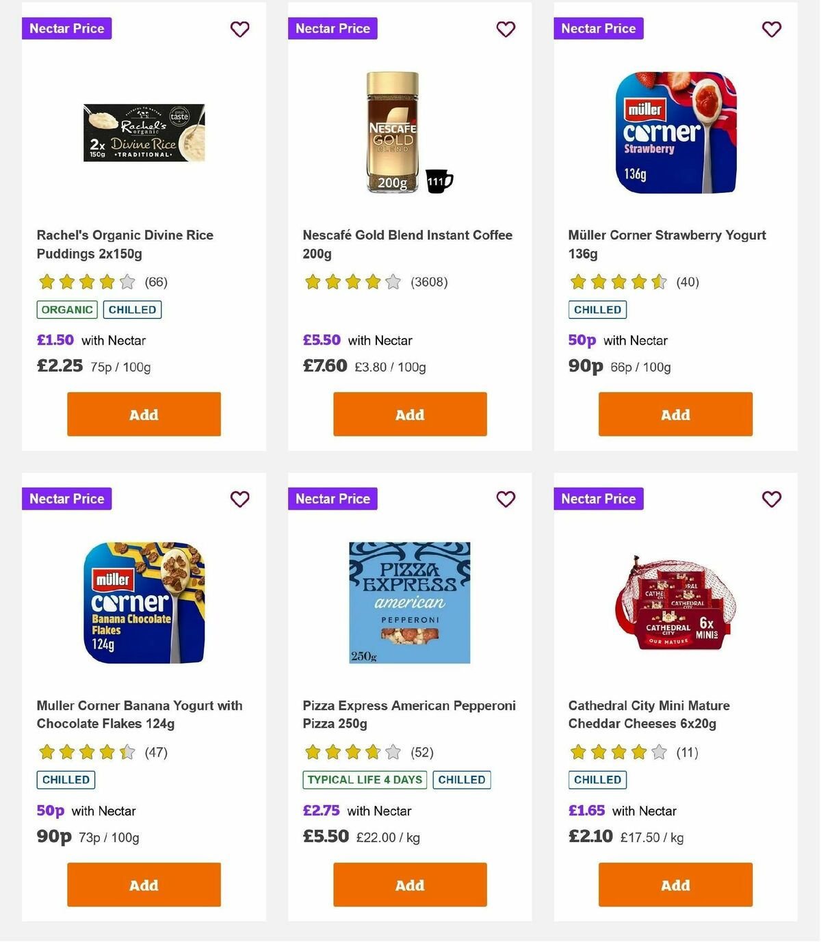
Task: Favourite Cathedral City Mini Mature Cheddar Cheeses
Action: pyautogui.click(x=771, y=499)
